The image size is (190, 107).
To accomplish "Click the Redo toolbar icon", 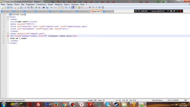I will click(39, 7).
